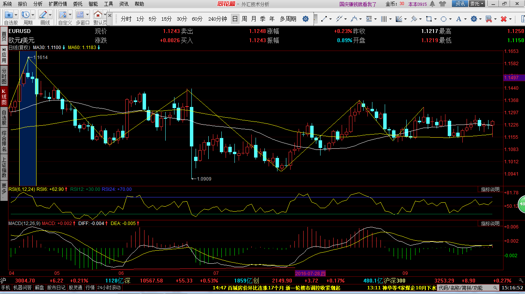Viewport: 525px width, 294px height.
Task: Select the line segment drawing tool
Action: pyautogui.click(x=324, y=19)
